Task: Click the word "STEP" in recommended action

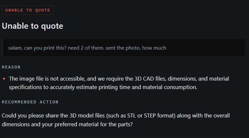Action: click(150, 115)
